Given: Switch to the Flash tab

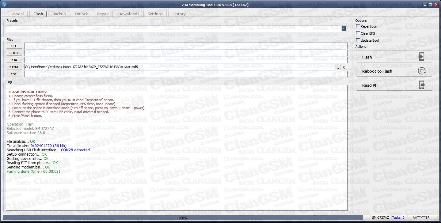Looking at the screenshot, I should click(38, 14).
